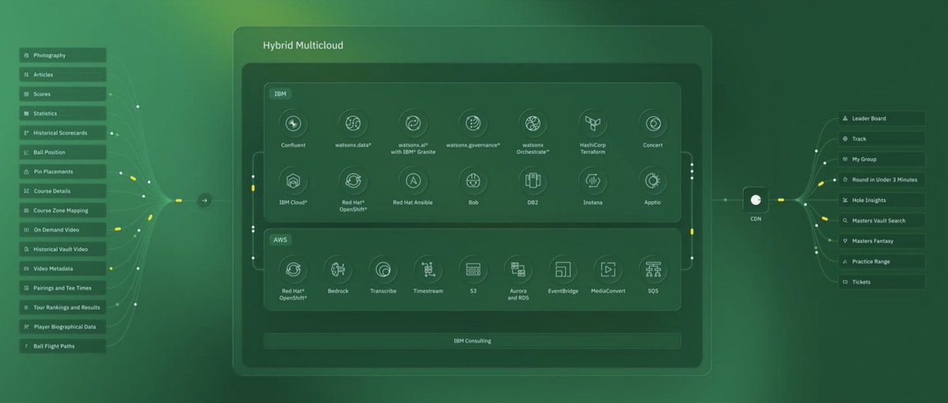Click the Apptio icon
948x403 pixels.
click(x=653, y=181)
